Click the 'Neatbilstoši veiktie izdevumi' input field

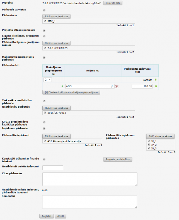53,168
